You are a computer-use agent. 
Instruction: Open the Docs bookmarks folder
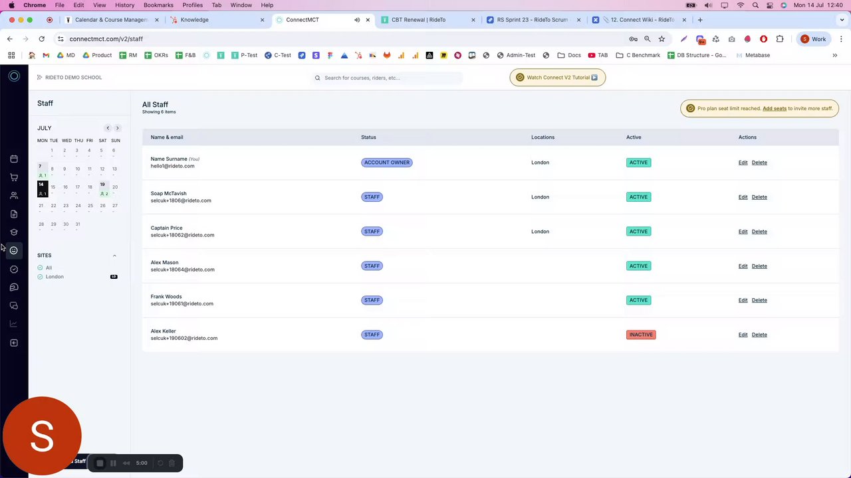(569, 55)
